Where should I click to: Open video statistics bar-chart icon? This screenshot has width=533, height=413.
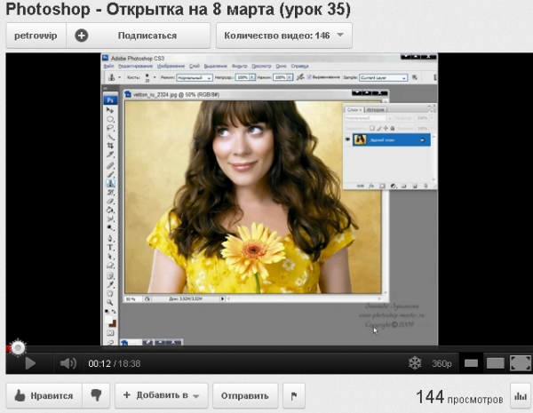tap(521, 396)
